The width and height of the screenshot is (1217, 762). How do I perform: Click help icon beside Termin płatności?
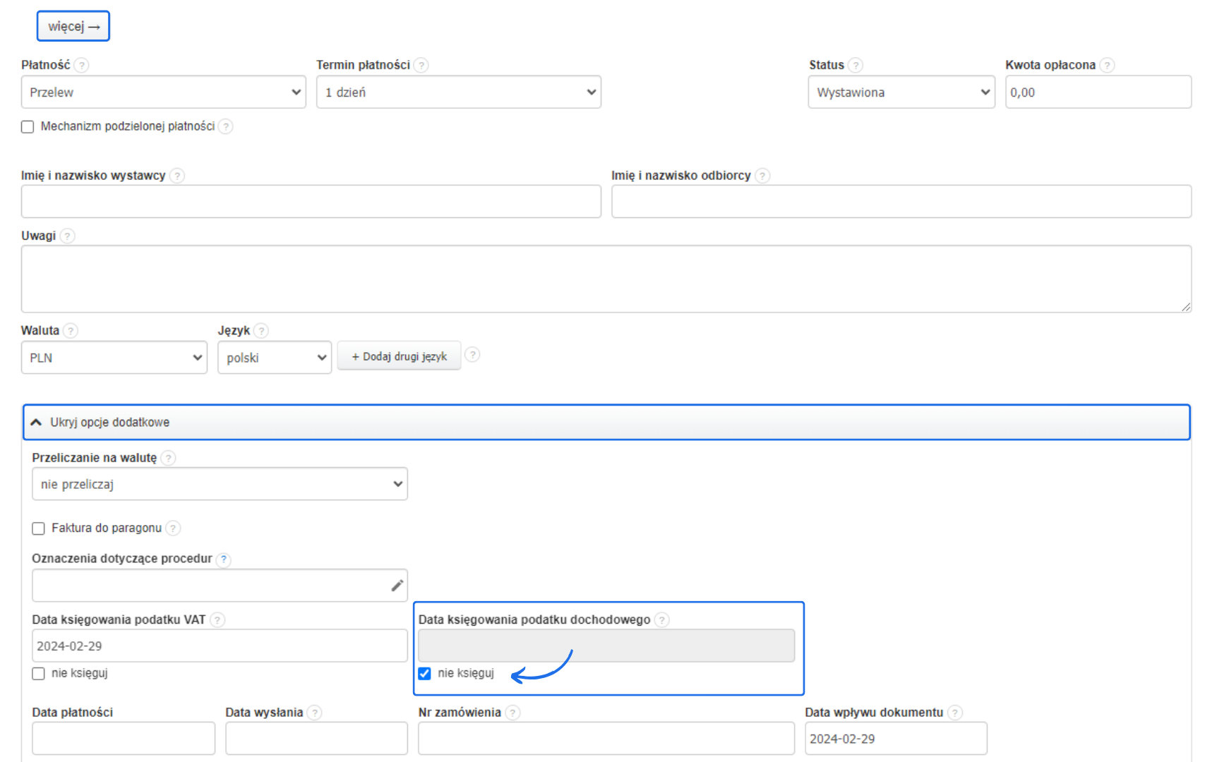(421, 66)
